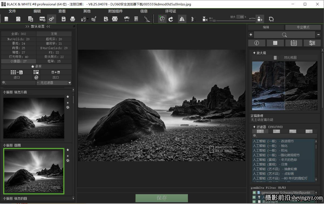324x204 pixels.
Task: Click the panorama film strip toolbar icon
Action: (x=115, y=19)
